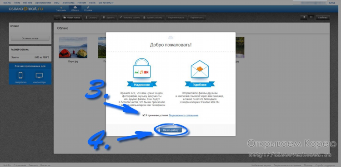Screen dimensions: 341x167
Task: Select the Берег.jpg thumbnail
Action: click(73, 48)
